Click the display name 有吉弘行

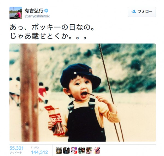(34, 11)
